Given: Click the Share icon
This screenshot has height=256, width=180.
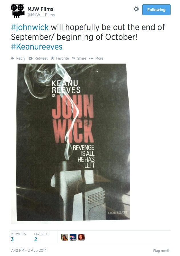Looking at the screenshot, I should coord(74,58).
